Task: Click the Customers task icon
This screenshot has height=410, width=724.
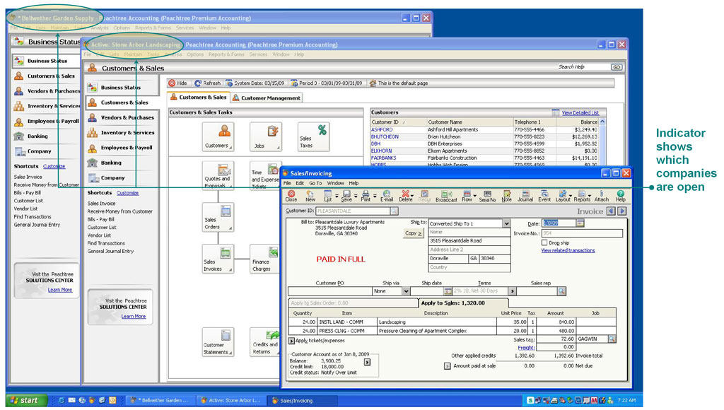Action: (x=218, y=136)
